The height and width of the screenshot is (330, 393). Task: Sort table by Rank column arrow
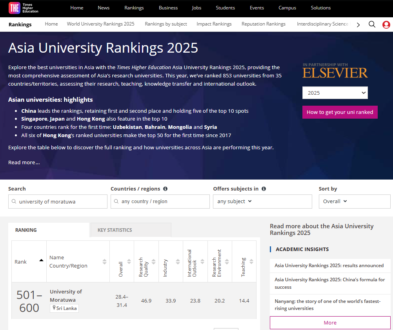41,260
